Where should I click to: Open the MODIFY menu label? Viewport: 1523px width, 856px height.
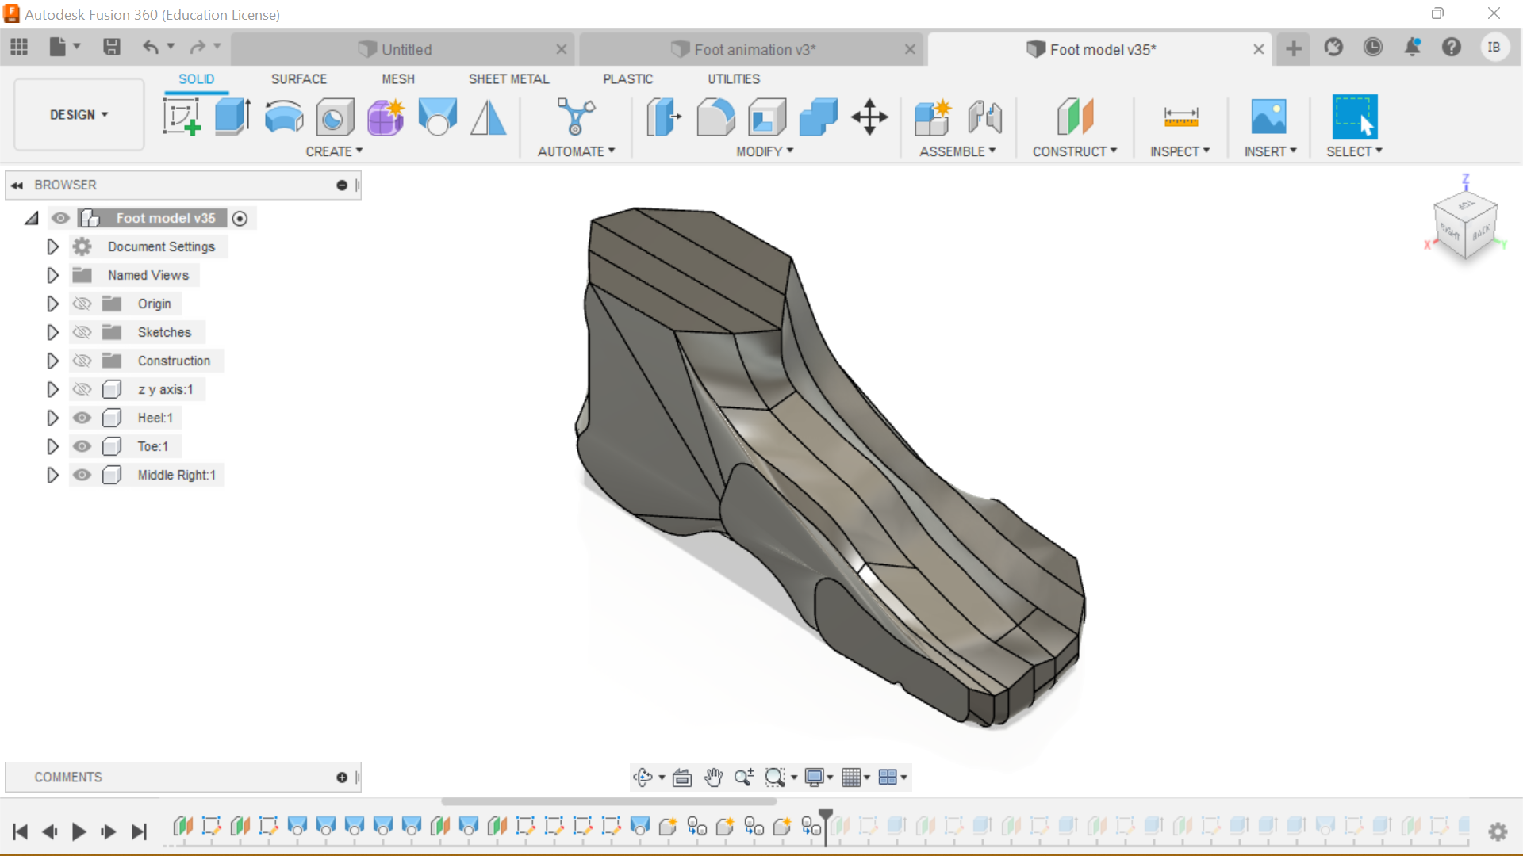pyautogui.click(x=764, y=151)
